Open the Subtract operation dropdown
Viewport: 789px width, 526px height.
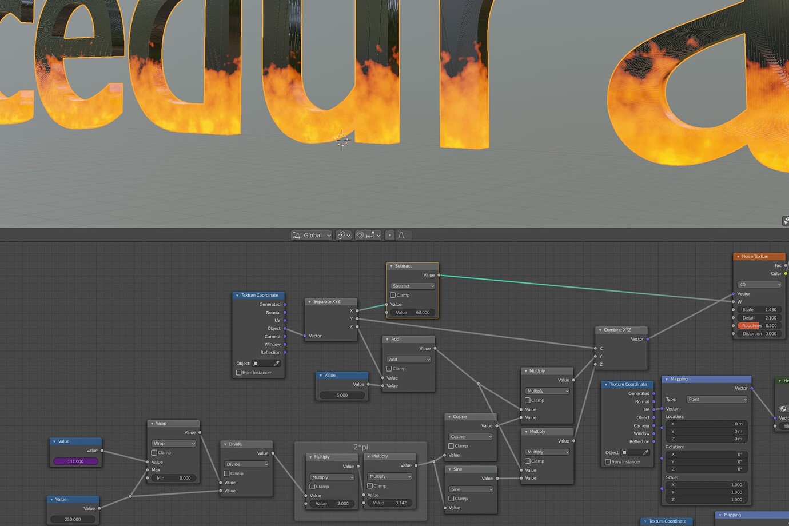coord(412,286)
